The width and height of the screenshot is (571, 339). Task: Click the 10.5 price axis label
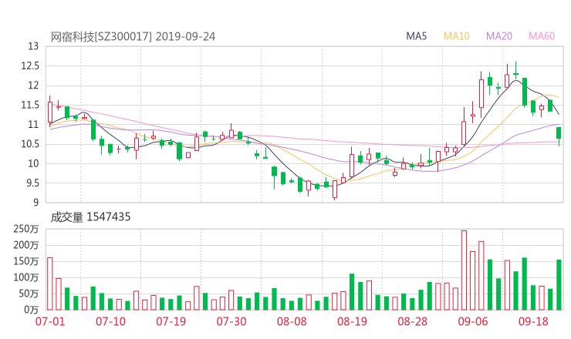[x=30, y=144]
